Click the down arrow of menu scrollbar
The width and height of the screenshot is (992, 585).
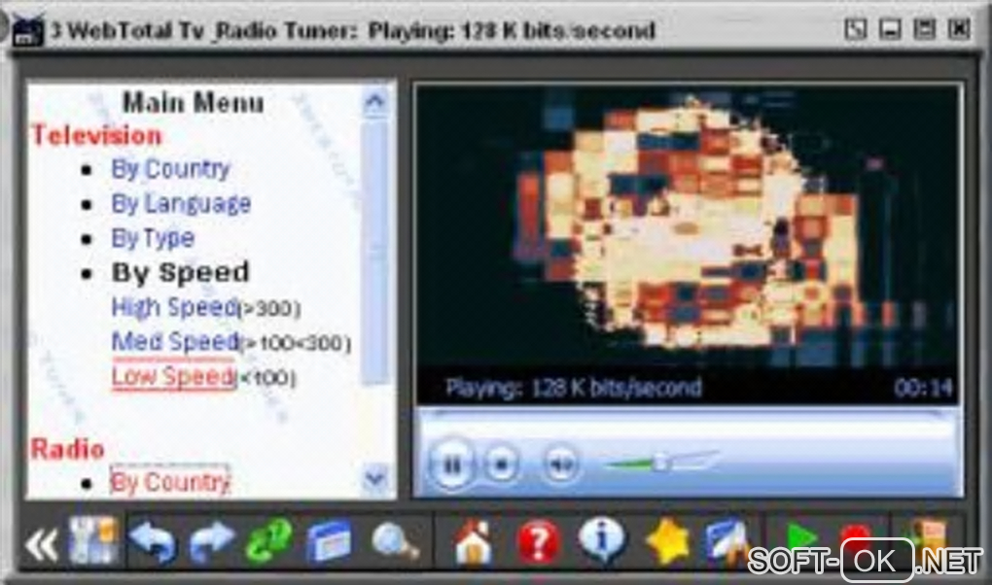pos(375,478)
